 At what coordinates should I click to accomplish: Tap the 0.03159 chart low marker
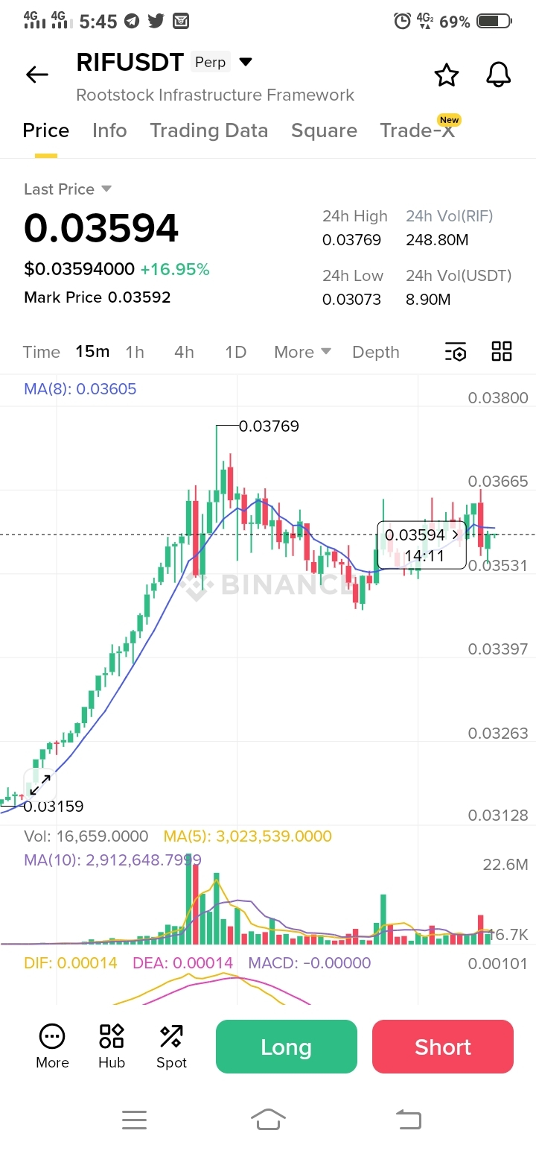coord(54,806)
